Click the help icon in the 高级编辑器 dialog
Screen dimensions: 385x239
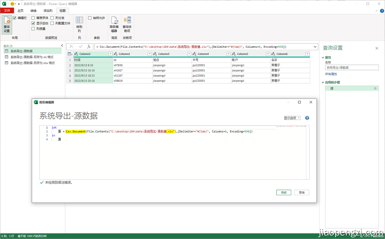307,117
